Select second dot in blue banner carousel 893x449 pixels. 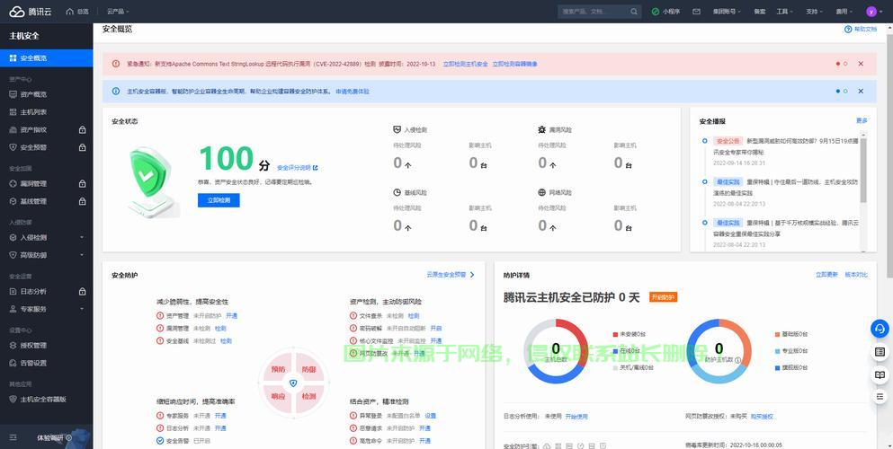click(845, 91)
